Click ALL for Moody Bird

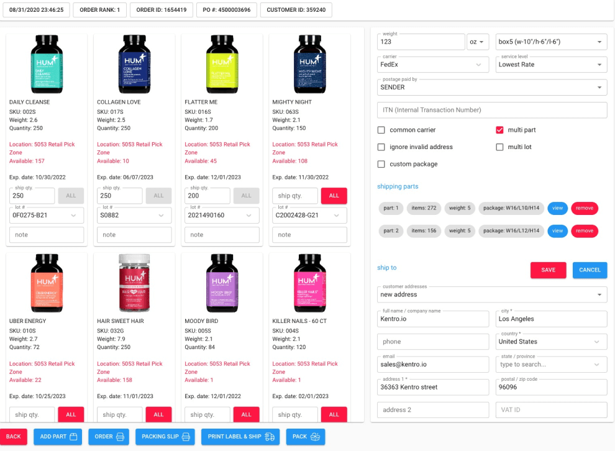coord(247,414)
